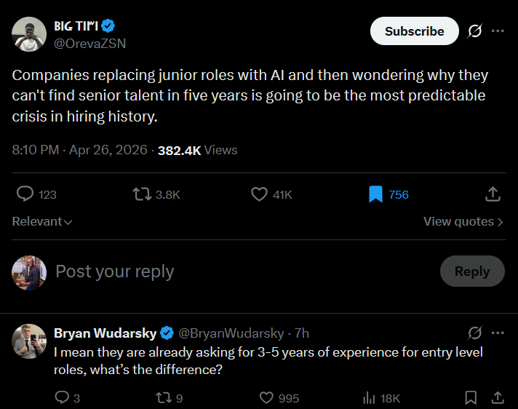
Task: Expand the Relevant sort dropdown
Action: tap(42, 221)
